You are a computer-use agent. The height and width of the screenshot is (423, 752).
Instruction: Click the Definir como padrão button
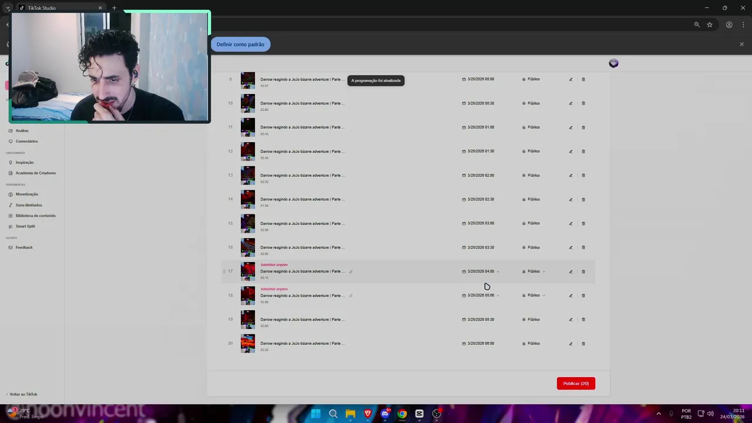coord(240,45)
